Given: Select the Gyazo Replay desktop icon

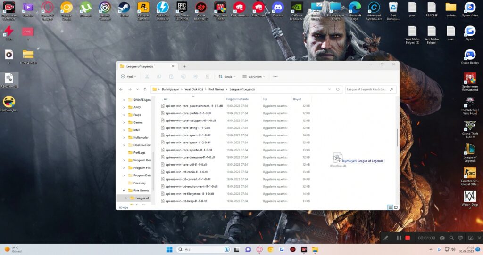Looking at the screenshot, I should (470, 57).
